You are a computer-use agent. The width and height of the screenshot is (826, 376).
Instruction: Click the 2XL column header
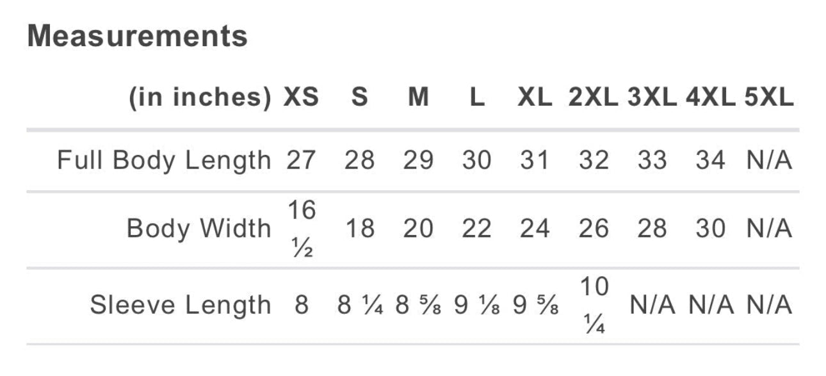click(x=593, y=98)
